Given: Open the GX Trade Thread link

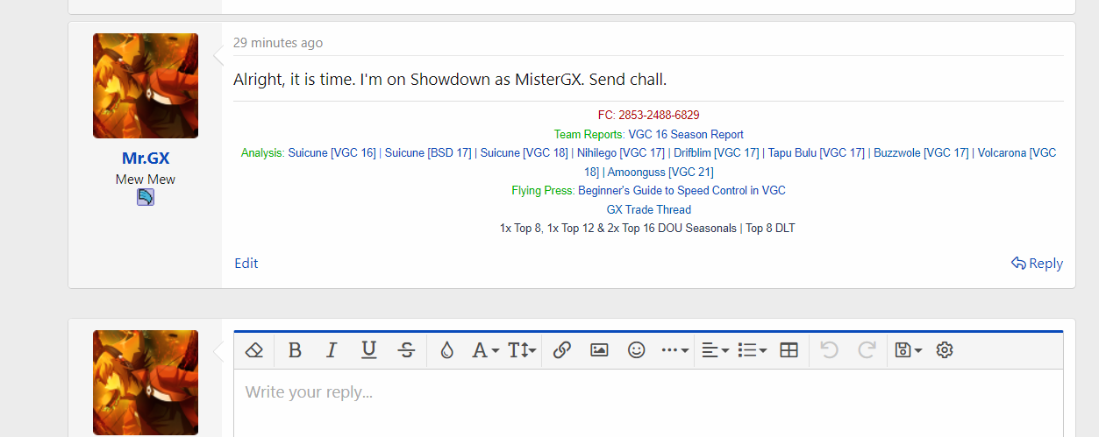Looking at the screenshot, I should tap(649, 210).
